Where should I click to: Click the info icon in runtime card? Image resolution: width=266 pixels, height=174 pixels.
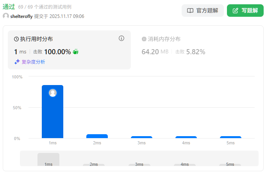121,38
